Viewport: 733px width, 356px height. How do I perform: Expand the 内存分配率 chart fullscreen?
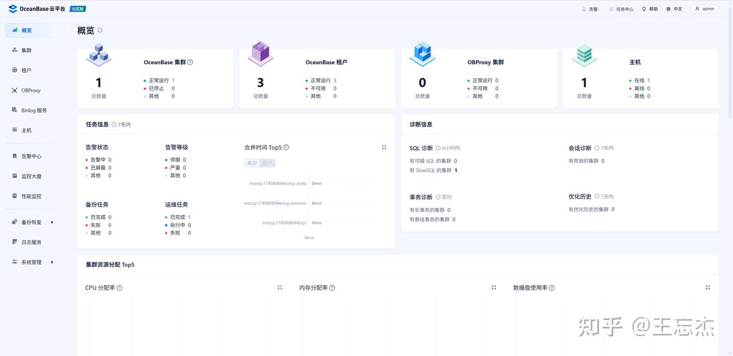494,287
